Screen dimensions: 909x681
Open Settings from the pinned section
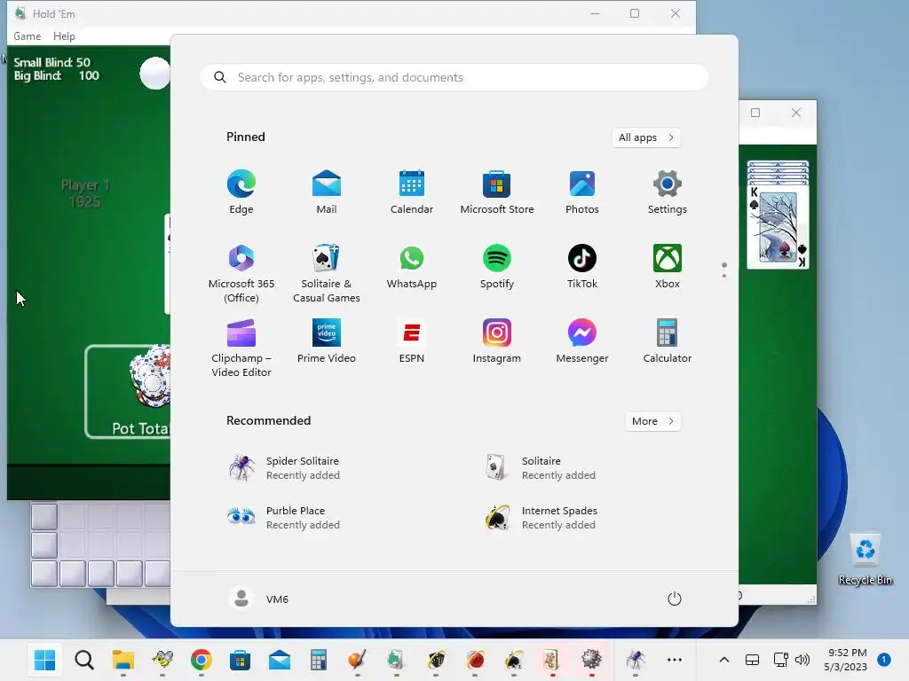tap(668, 192)
